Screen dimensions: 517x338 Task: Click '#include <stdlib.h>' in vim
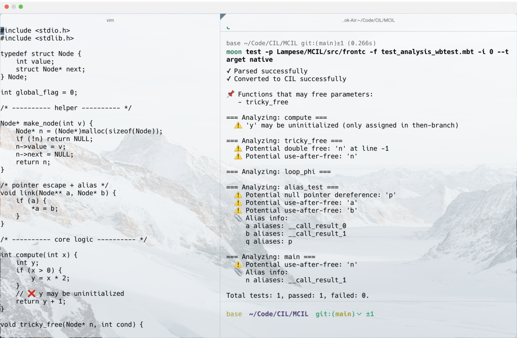[37, 38]
